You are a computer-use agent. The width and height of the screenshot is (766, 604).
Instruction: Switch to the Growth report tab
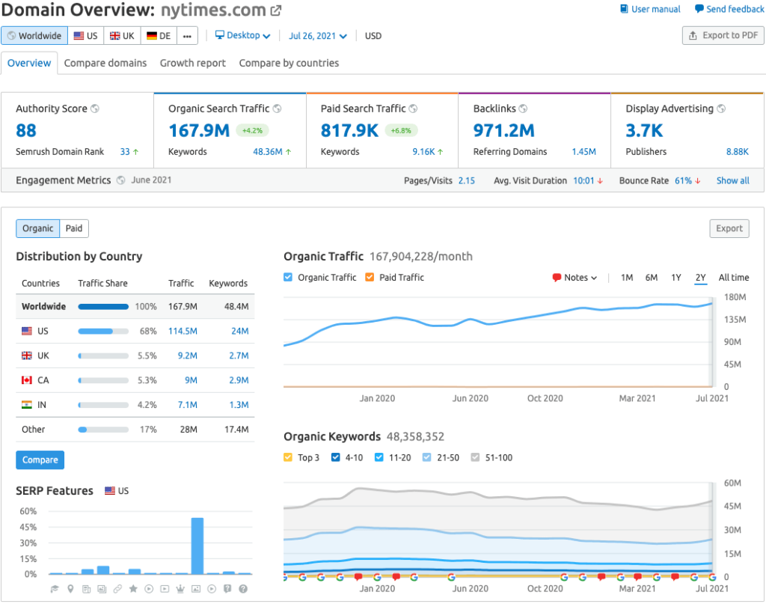pos(192,63)
